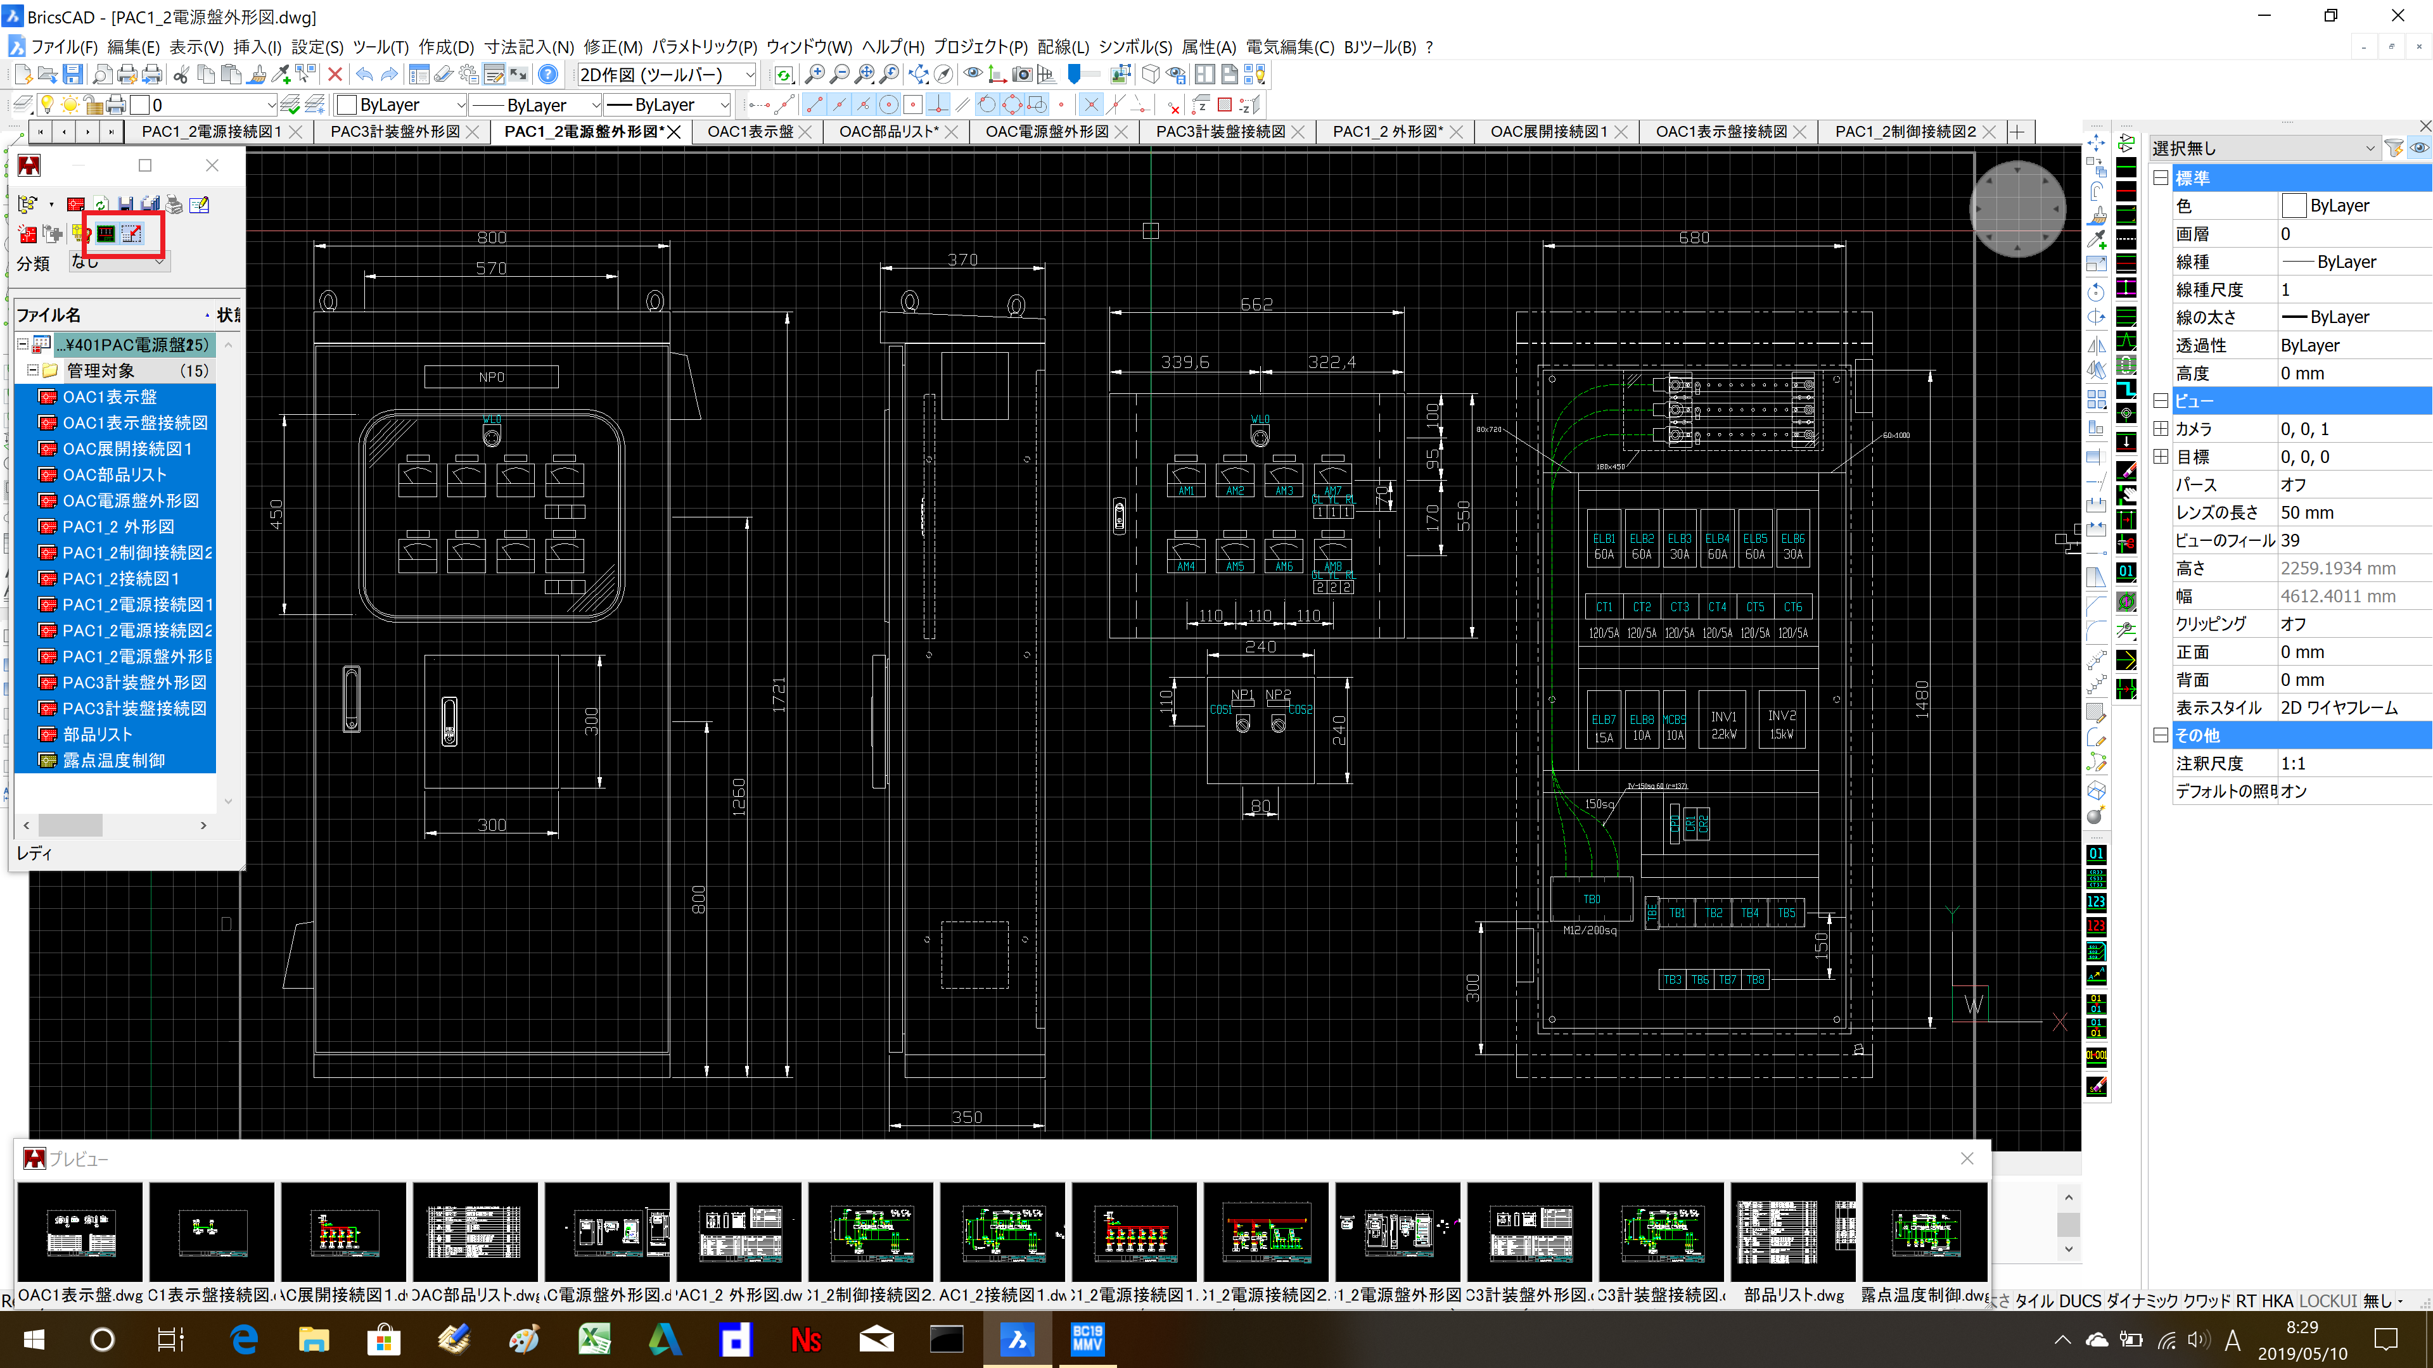Toggle HKA in the status bar
Image resolution: width=2433 pixels, height=1368 pixels.
tap(2278, 1301)
